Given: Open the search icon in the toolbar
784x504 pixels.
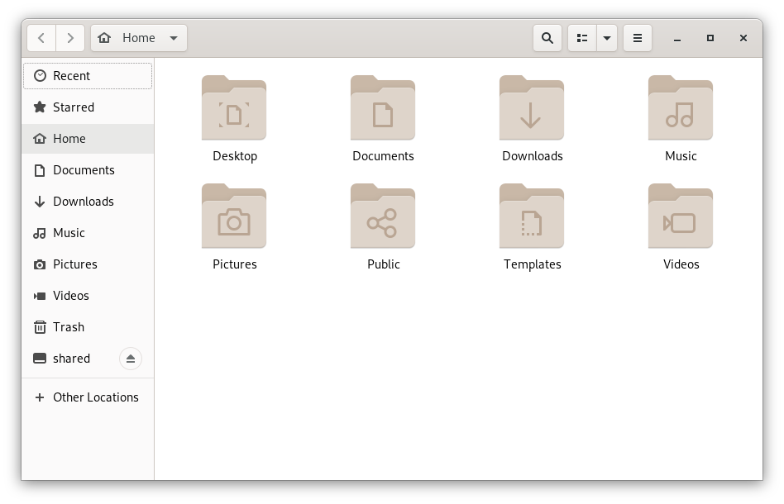Looking at the screenshot, I should tap(547, 37).
